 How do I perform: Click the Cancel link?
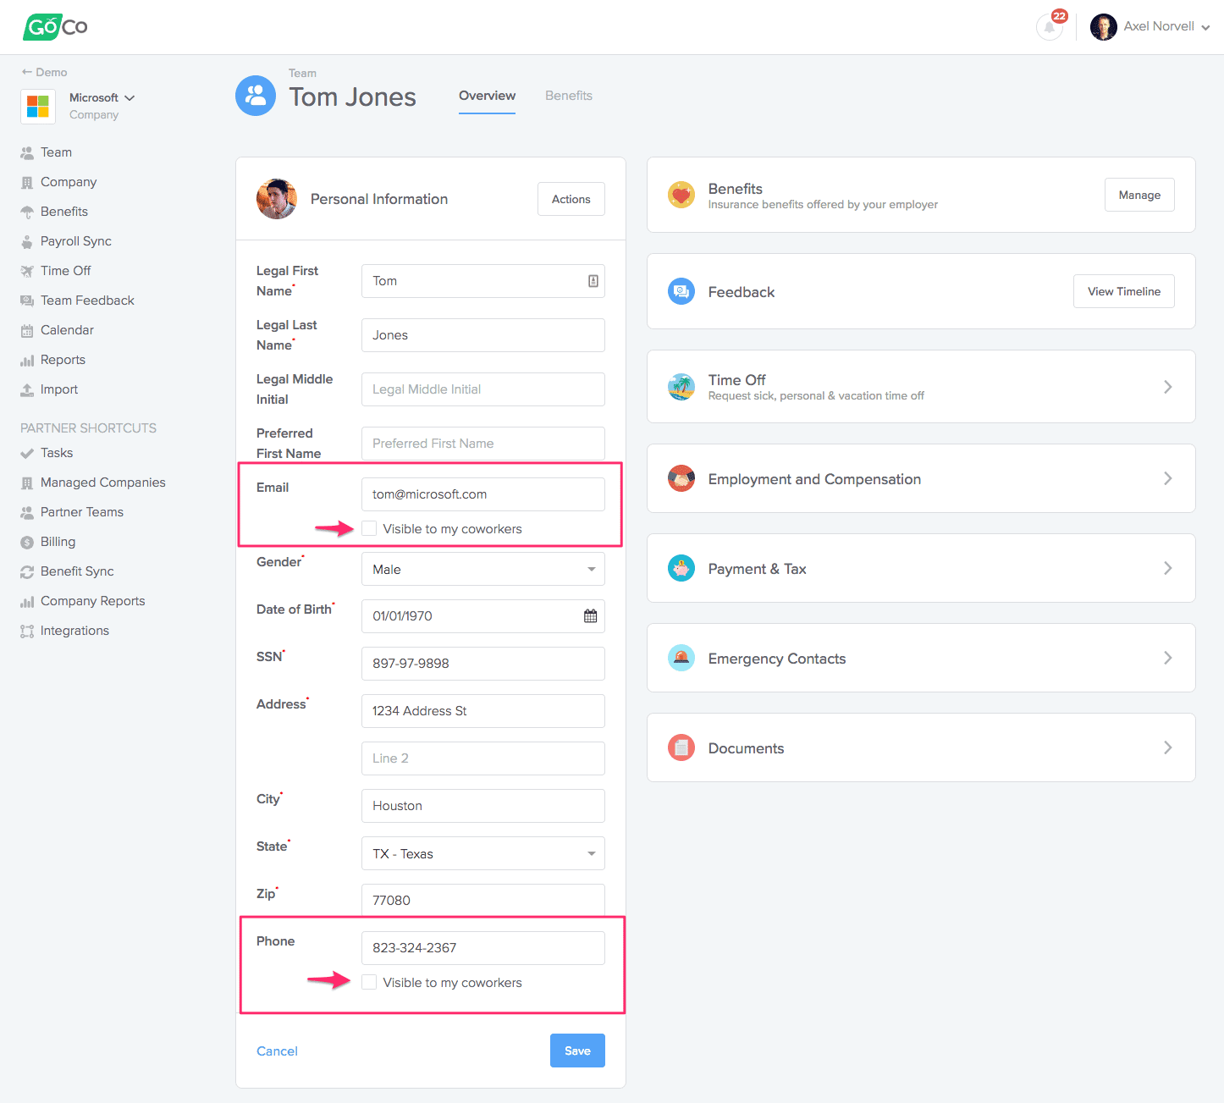(277, 1051)
